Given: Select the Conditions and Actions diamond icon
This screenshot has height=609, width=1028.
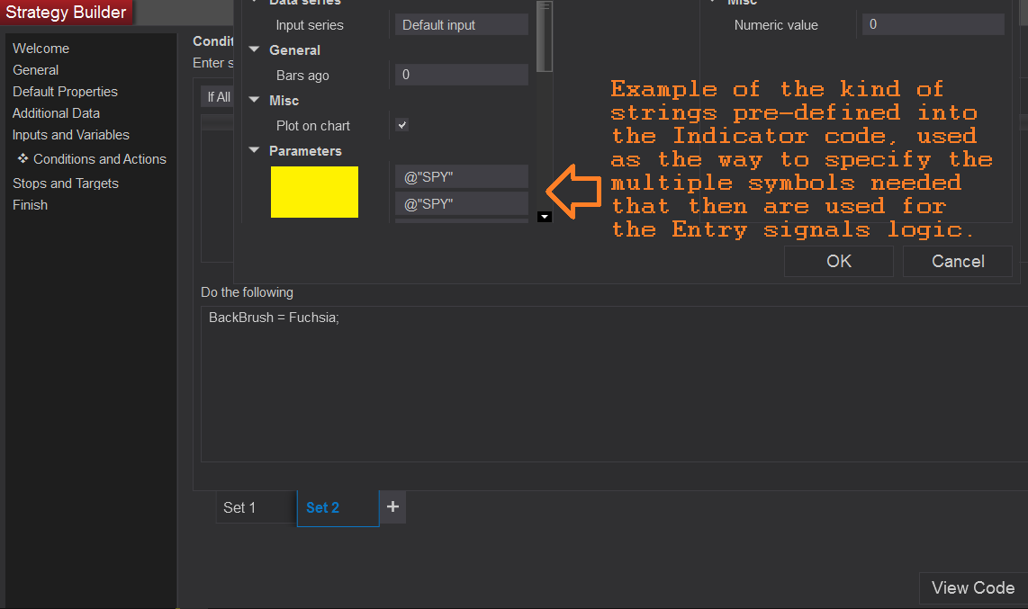Looking at the screenshot, I should [23, 158].
